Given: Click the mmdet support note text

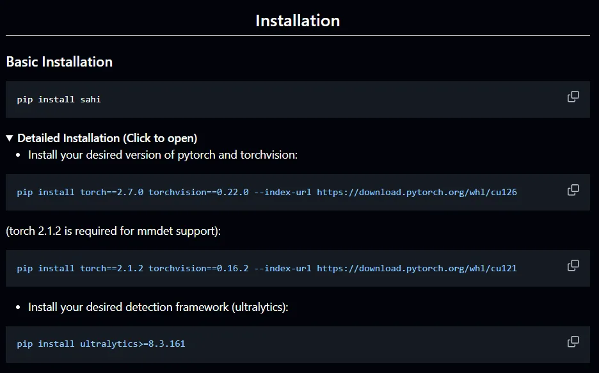Looking at the screenshot, I should click(x=113, y=231).
